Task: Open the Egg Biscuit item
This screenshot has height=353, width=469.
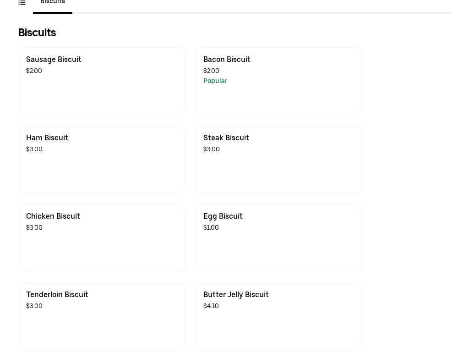Action: pos(278,237)
